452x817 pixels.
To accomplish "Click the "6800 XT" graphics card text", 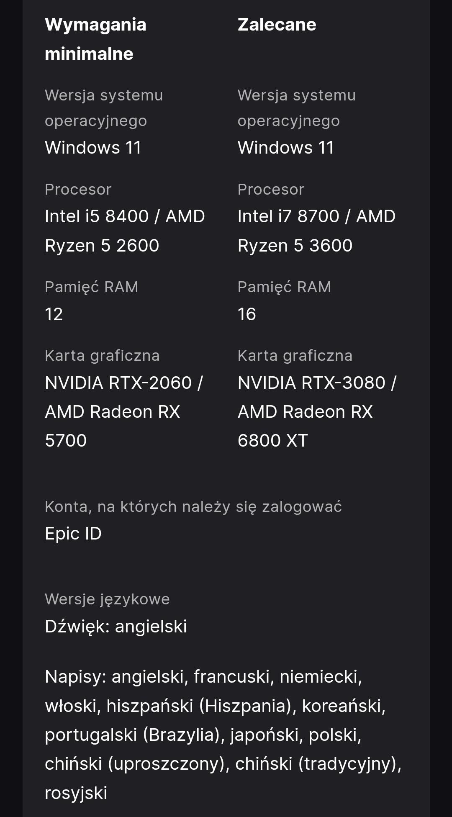I will (273, 441).
